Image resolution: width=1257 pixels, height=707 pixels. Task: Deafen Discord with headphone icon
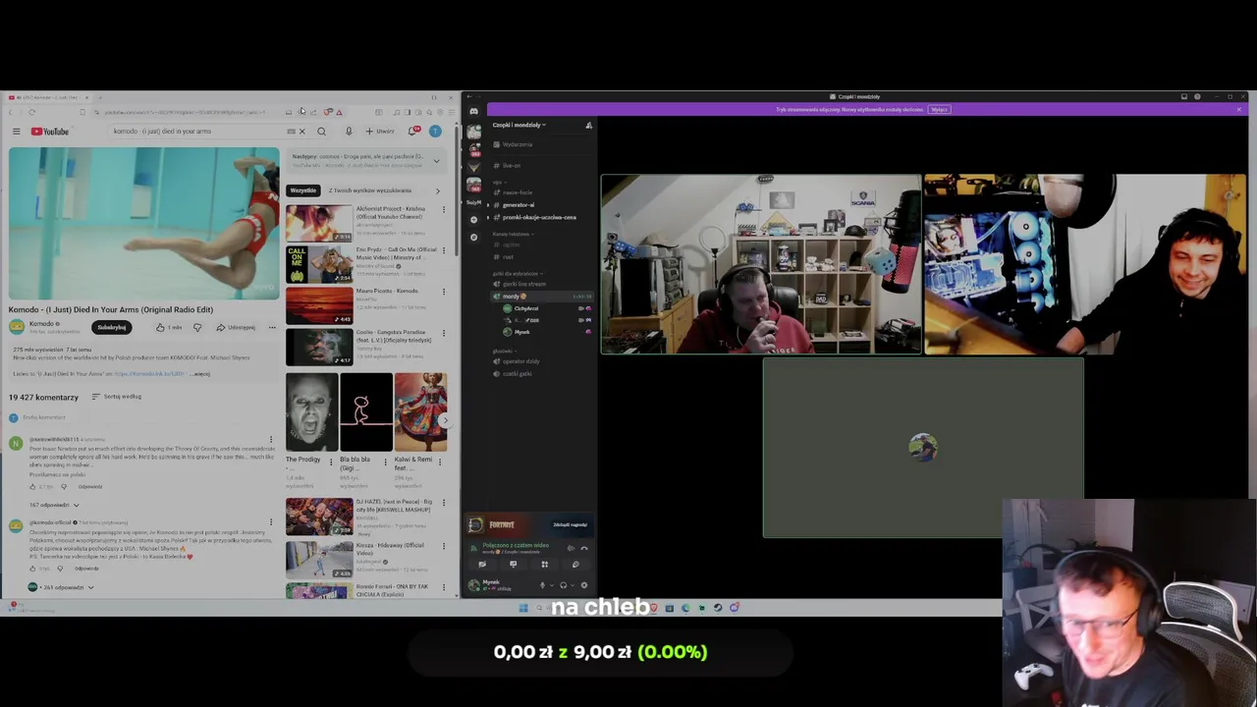[564, 585]
